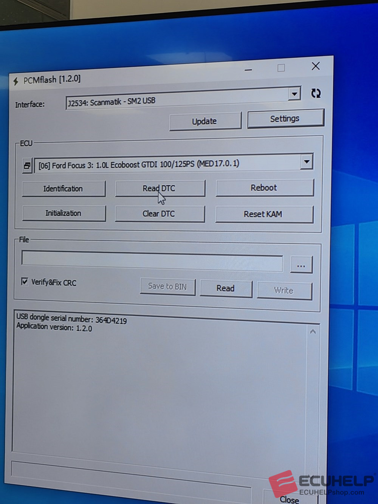Screen dimensions: 378x504
Task: Maximize the PCMflash window
Action: coord(281,68)
